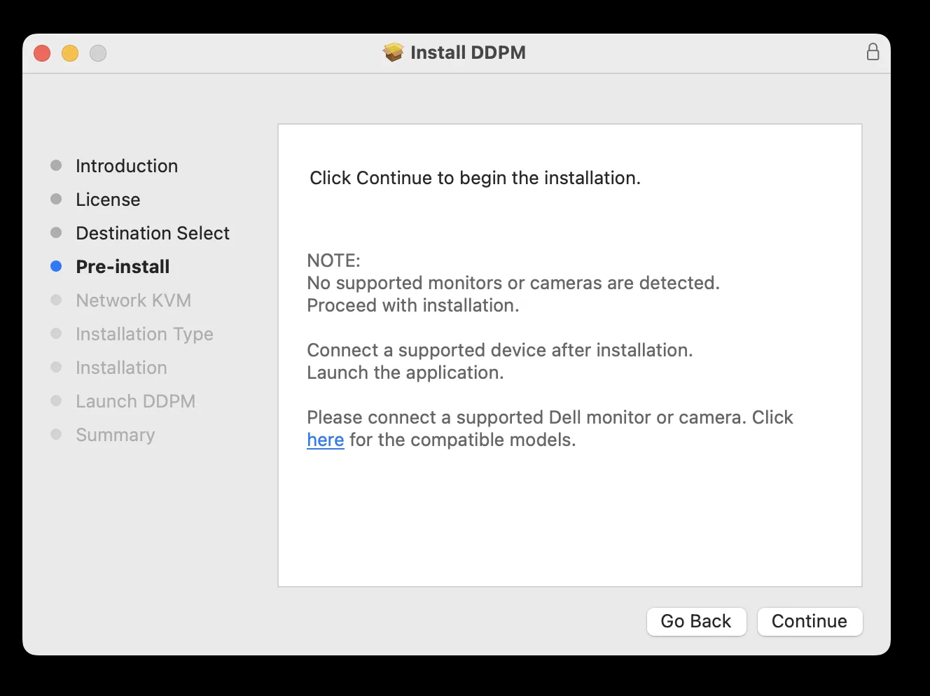Click the Installation Type step label
930x696 pixels.
[x=144, y=334]
